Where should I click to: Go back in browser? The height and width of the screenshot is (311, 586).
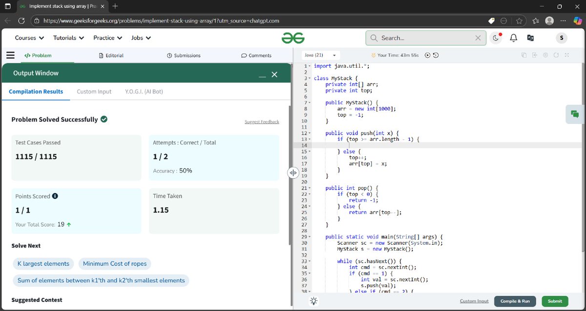pos(7,20)
